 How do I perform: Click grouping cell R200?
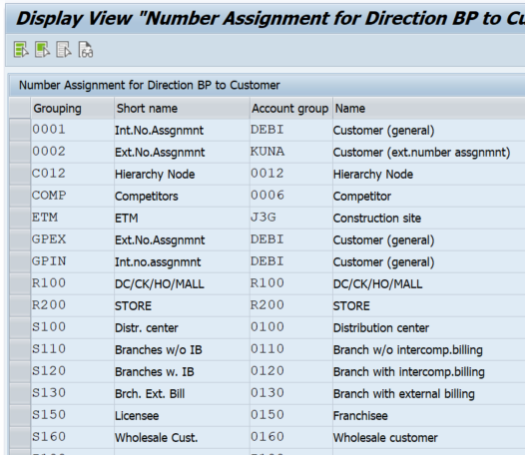pos(72,305)
